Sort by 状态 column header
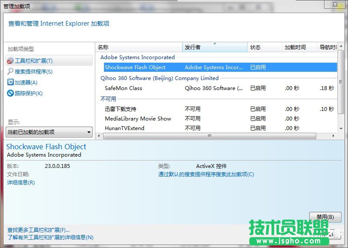Screen dimensions: 348x248 click(x=264, y=47)
